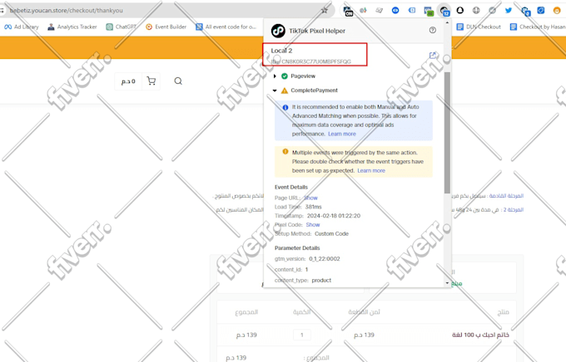Open the extension icon with green badge

tap(429, 11)
